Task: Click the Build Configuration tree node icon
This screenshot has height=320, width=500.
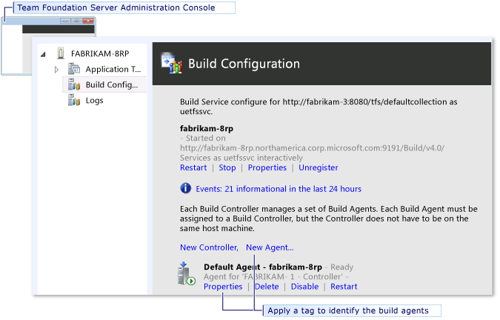Action: click(73, 84)
